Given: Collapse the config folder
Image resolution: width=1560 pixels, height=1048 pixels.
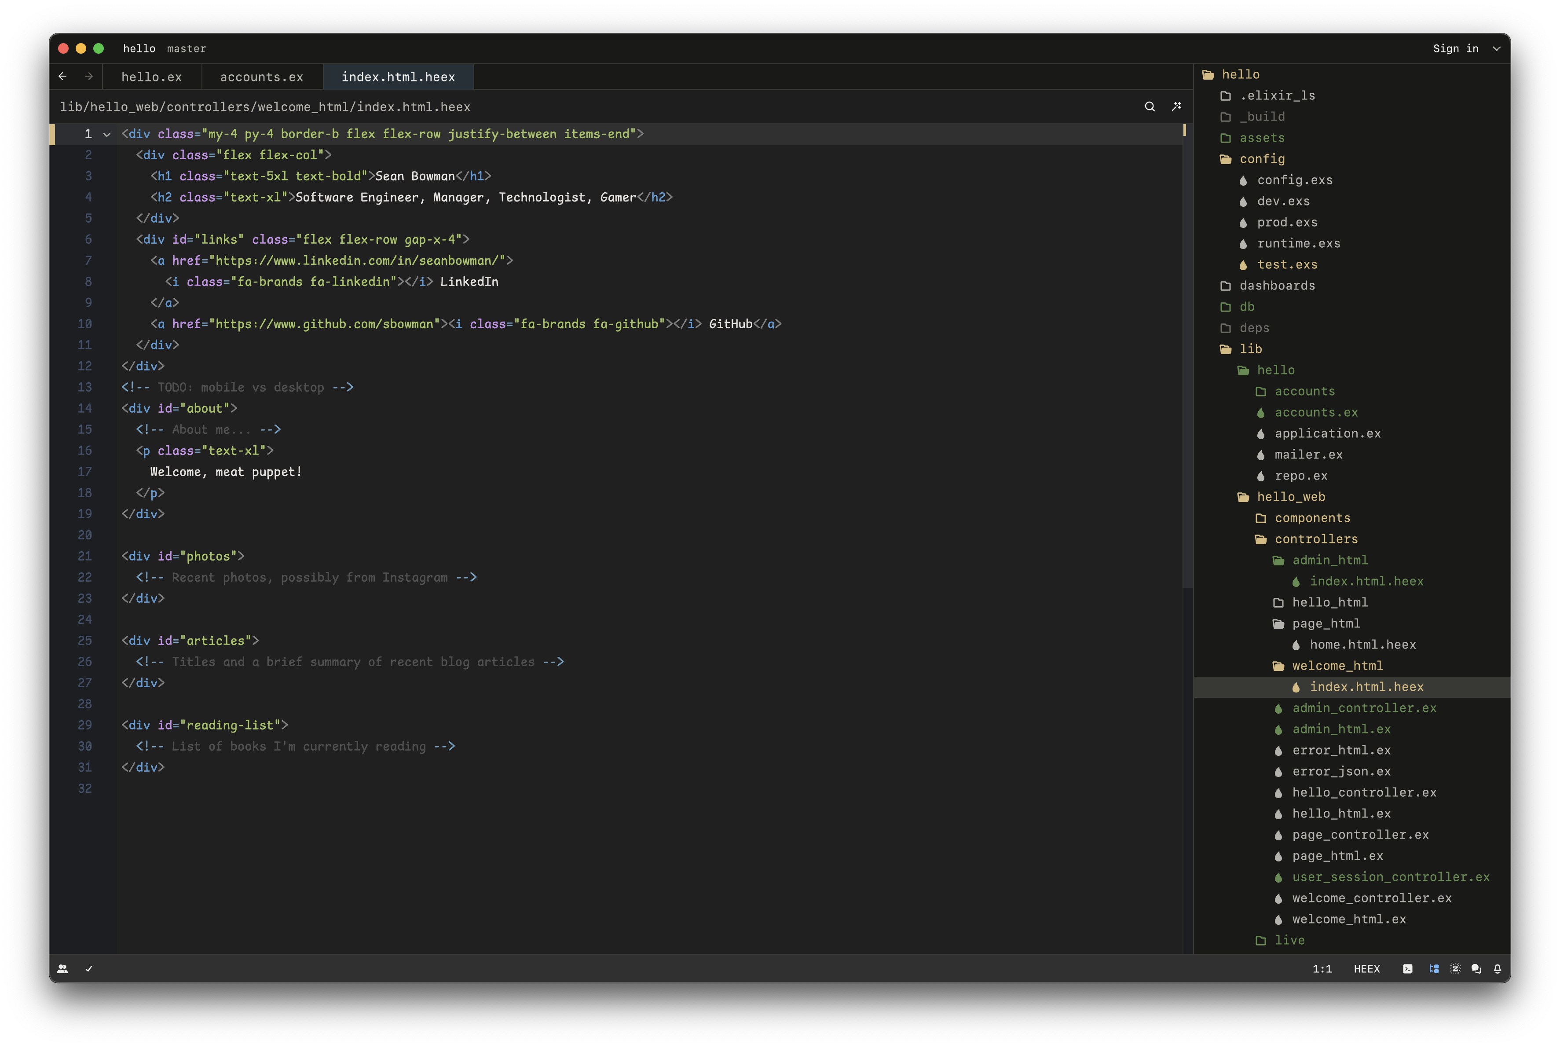Looking at the screenshot, I should point(1352,158).
